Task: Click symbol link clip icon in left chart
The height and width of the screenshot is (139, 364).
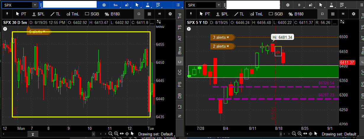Action: coord(41,5)
